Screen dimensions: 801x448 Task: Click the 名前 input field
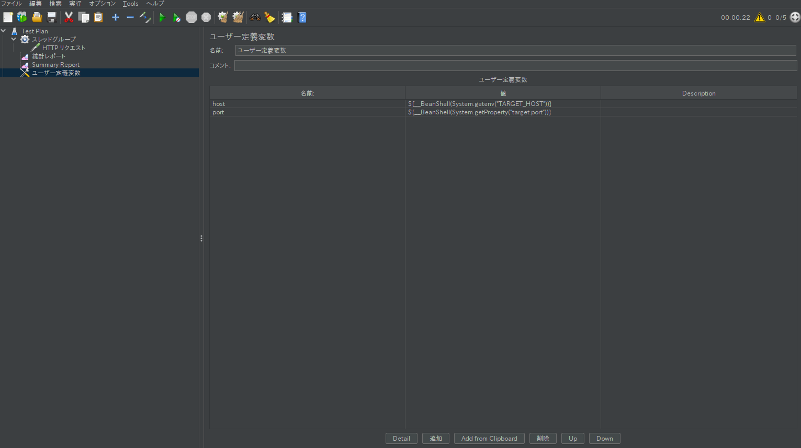[515, 51]
